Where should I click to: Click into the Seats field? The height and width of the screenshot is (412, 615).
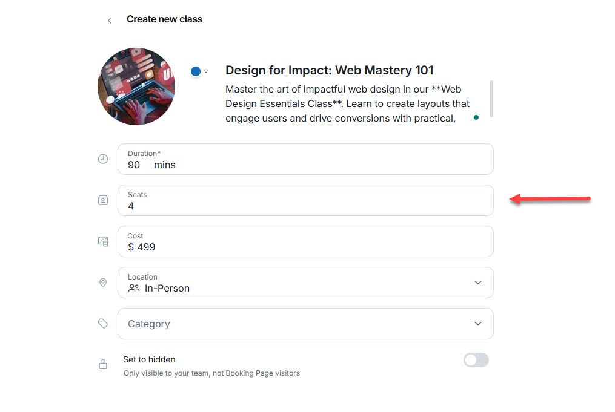(305, 206)
